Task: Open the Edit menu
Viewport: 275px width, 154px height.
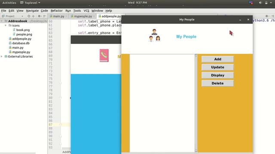Action: click(x=12, y=11)
